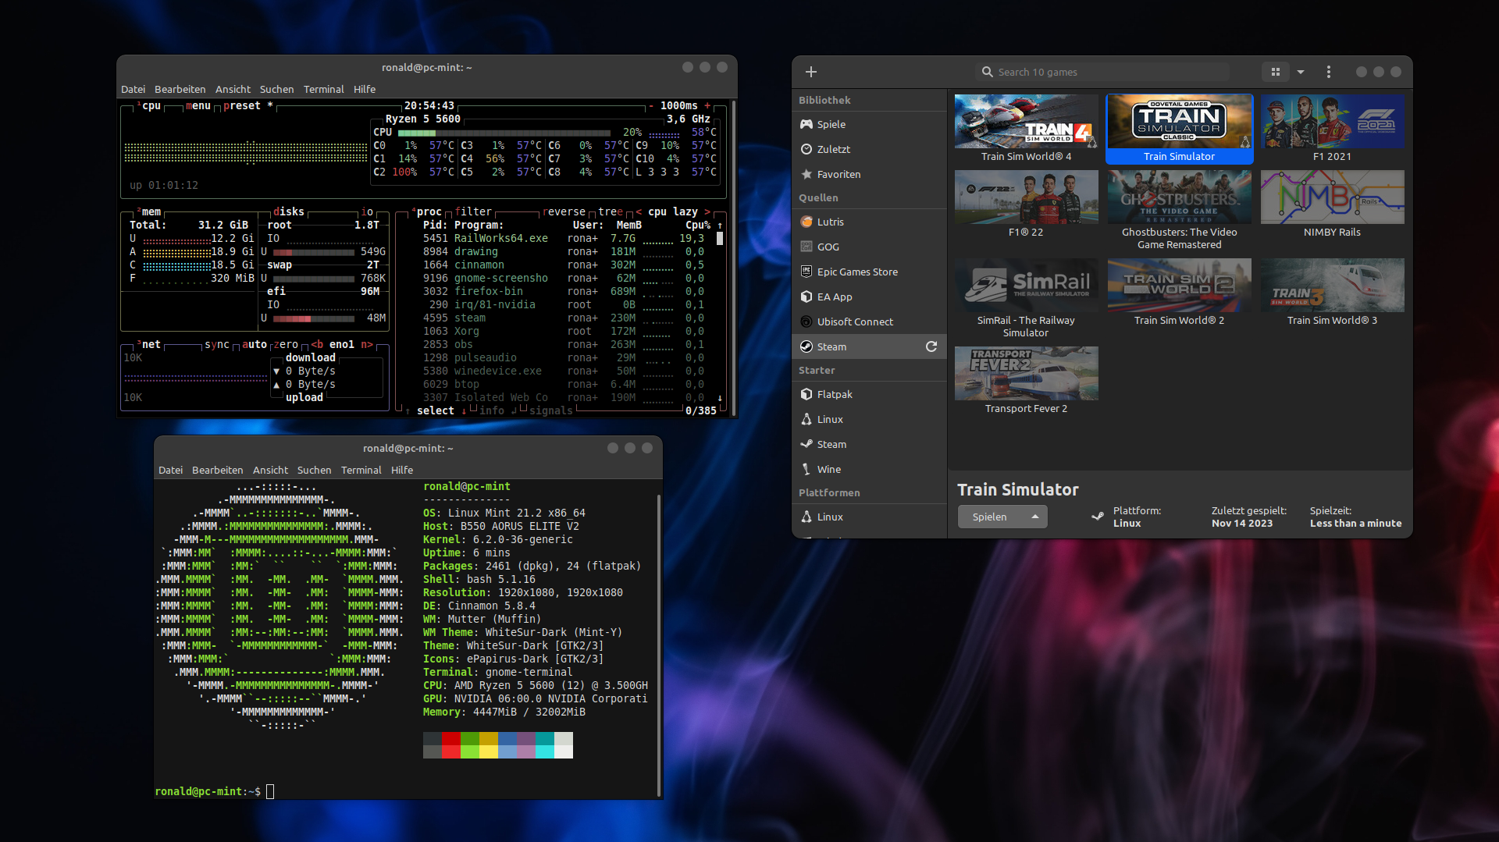
Task: Click the left arrow before cpu lazy sorting
Action: (x=639, y=211)
